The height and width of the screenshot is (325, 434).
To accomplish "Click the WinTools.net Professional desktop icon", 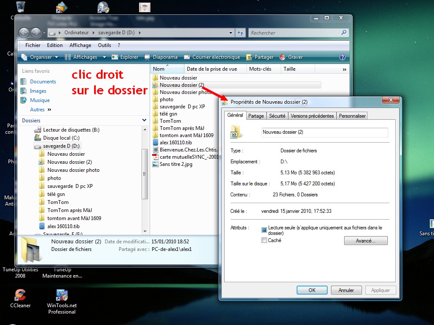I will click(x=62, y=295).
